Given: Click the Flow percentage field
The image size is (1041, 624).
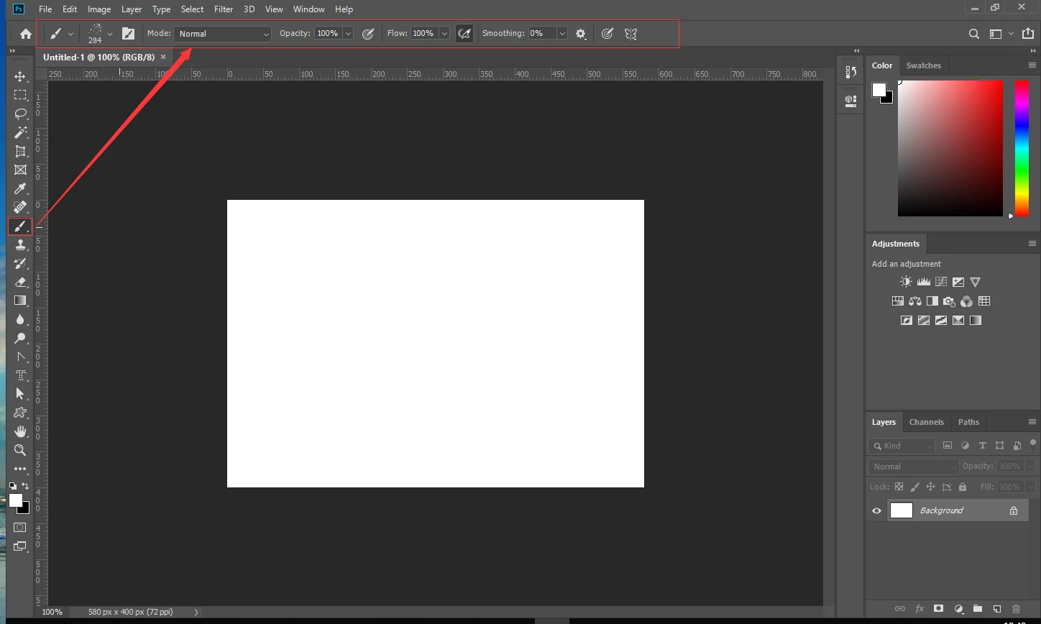Looking at the screenshot, I should pos(424,34).
